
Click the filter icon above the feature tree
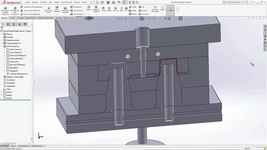point(2,28)
